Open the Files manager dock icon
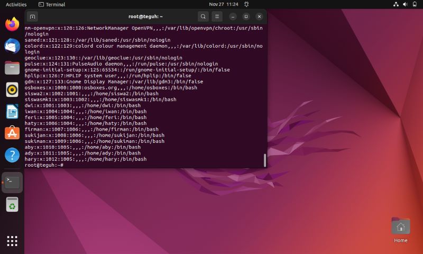Viewport: 423px width, 254px height. [12, 68]
